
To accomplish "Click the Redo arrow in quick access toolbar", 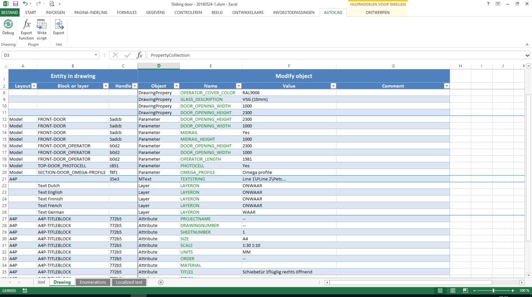I will 38,4.
